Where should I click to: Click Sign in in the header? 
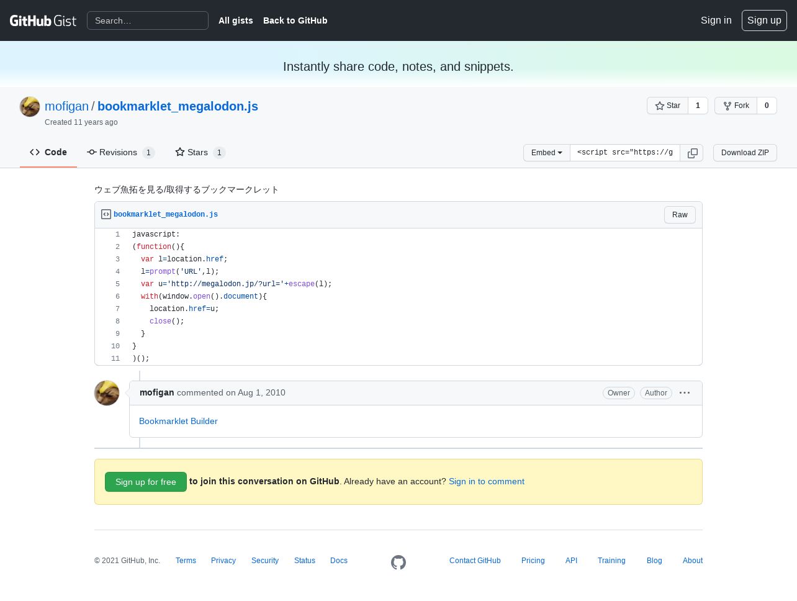[716, 20]
